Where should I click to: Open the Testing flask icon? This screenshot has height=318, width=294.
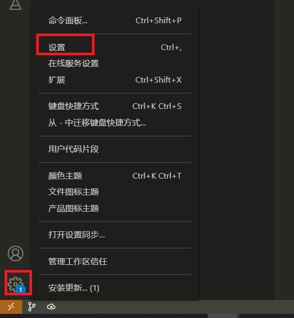click(16, 5)
